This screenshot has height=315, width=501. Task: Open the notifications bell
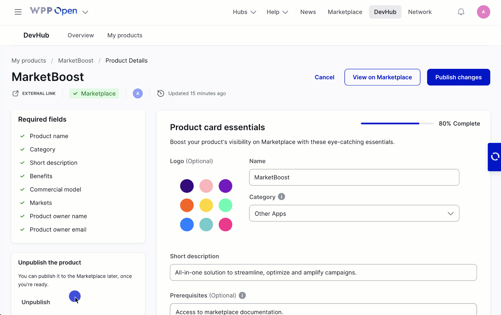click(461, 12)
